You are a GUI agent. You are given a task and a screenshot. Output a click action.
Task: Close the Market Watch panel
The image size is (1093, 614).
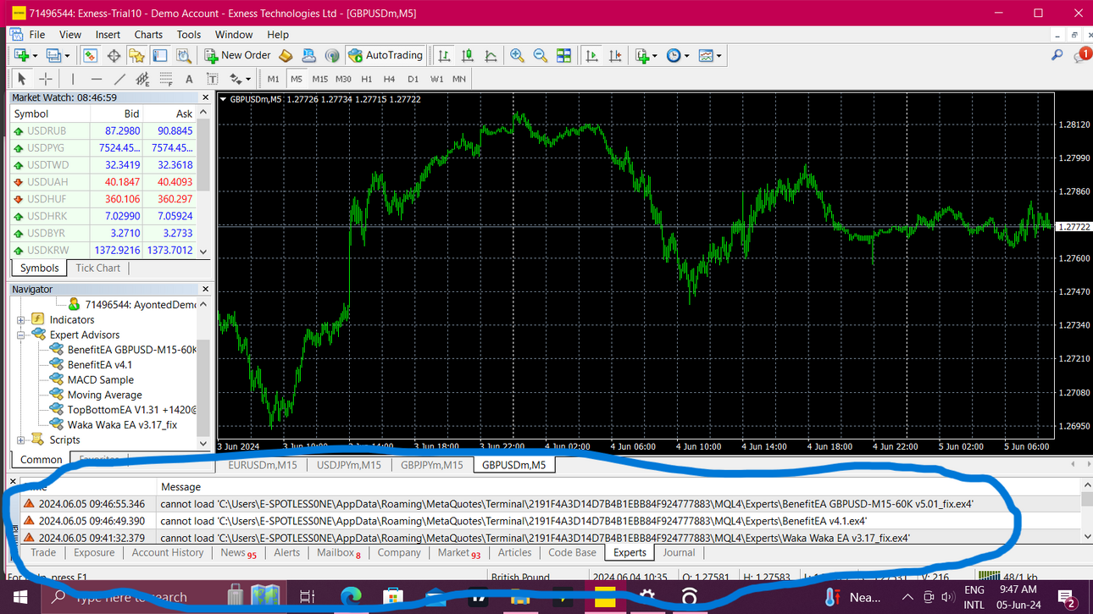tap(205, 97)
